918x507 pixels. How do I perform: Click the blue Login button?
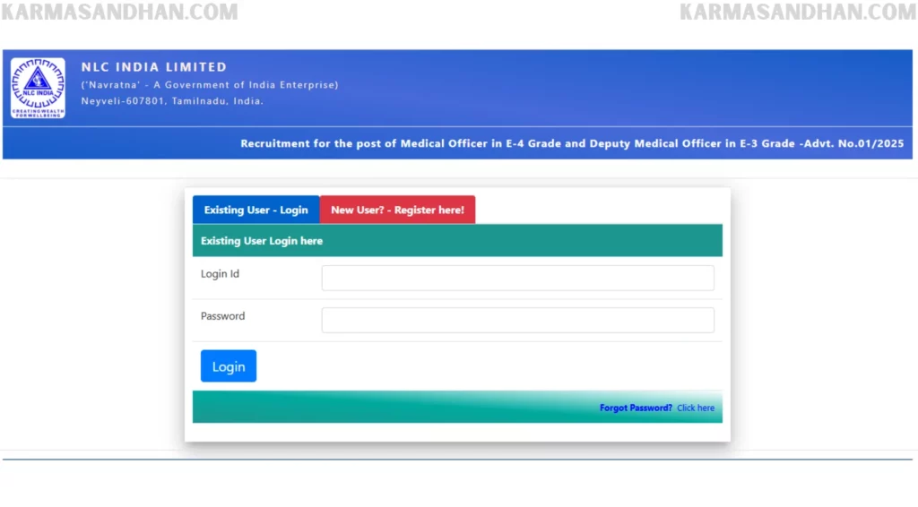(229, 366)
